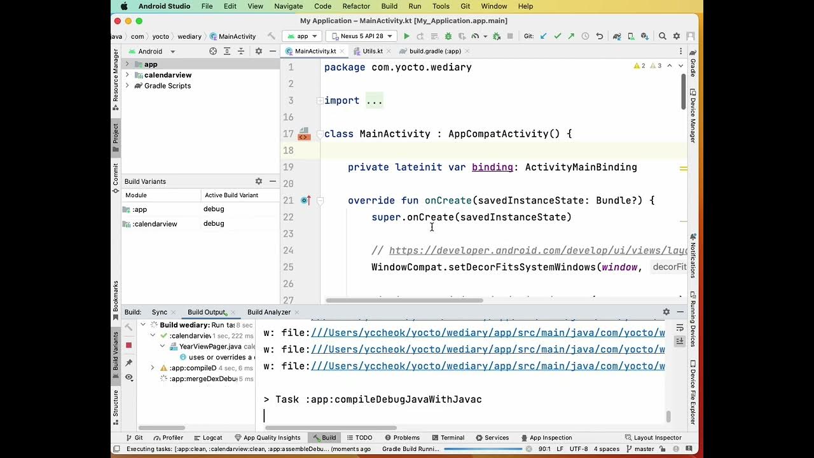Toggle scroll to end in Build output
This screenshot has width=814, height=458.
680,342
